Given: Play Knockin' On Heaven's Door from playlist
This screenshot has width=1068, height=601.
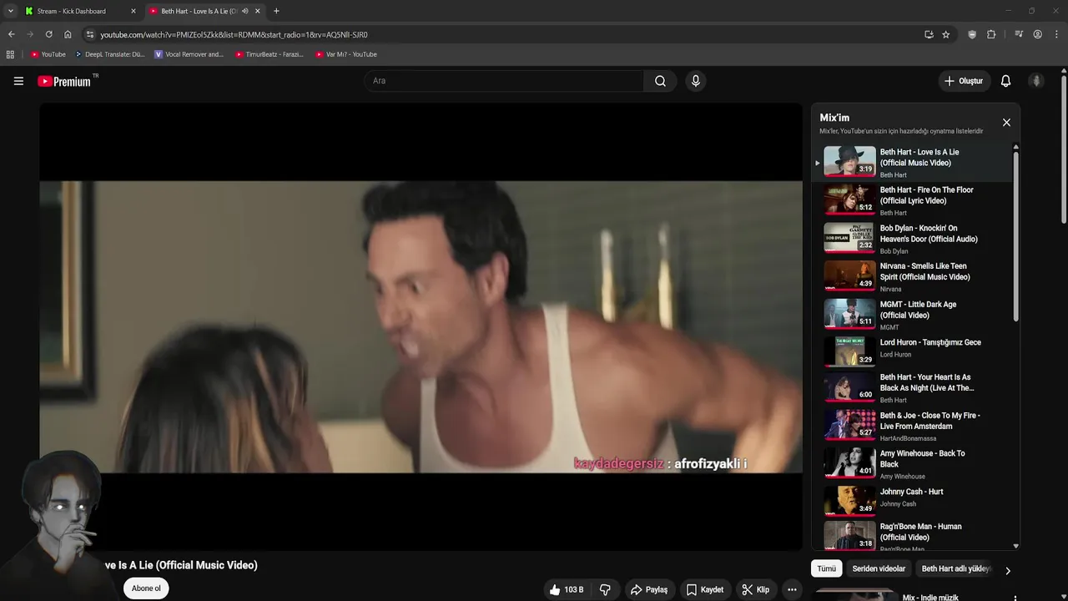Looking at the screenshot, I should click(913, 239).
